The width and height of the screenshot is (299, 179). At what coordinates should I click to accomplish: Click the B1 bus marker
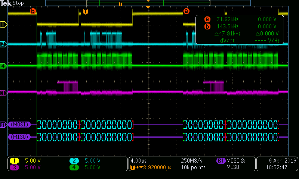point(3,125)
